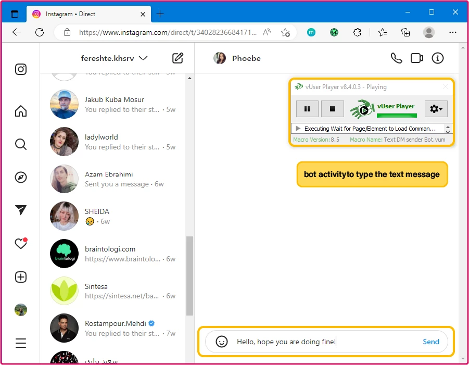
Task: Click Jakub Kuba Mosur avatar
Action: (x=64, y=104)
